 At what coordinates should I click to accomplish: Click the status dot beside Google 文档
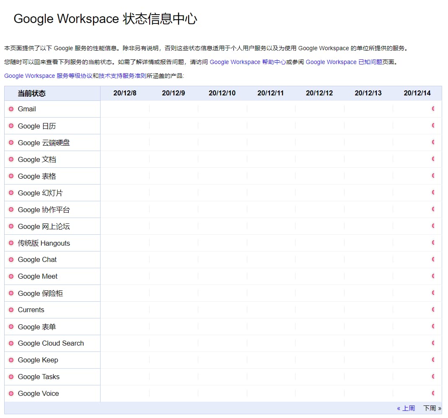pyautogui.click(x=11, y=159)
